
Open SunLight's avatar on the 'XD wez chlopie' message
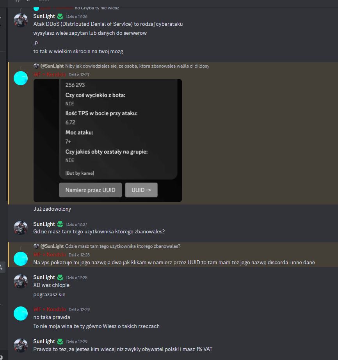[x=21, y=281]
